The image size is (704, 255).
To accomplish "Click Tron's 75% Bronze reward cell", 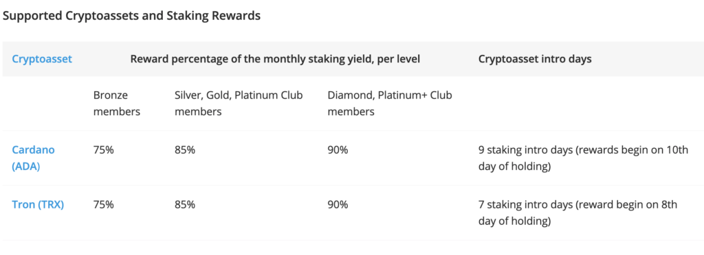I will pyautogui.click(x=103, y=205).
